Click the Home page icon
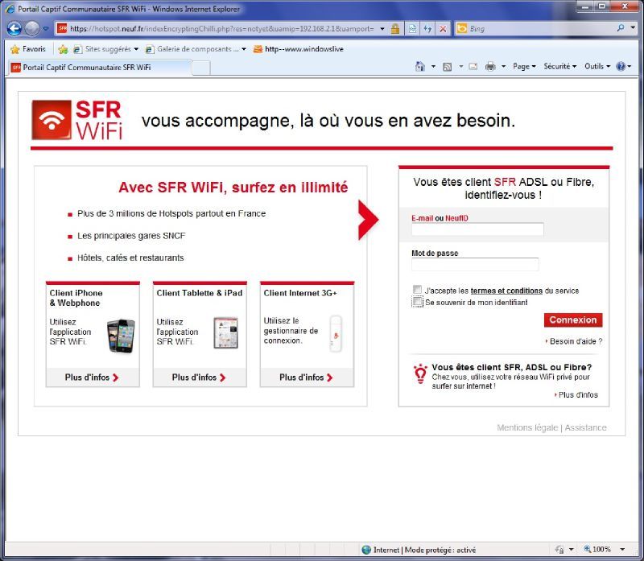The width and height of the screenshot is (644, 561). click(x=419, y=66)
